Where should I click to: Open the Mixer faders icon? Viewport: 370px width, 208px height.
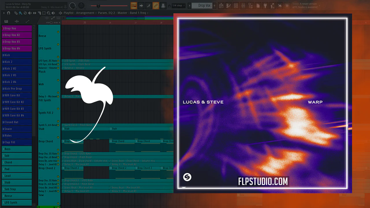(243, 5)
